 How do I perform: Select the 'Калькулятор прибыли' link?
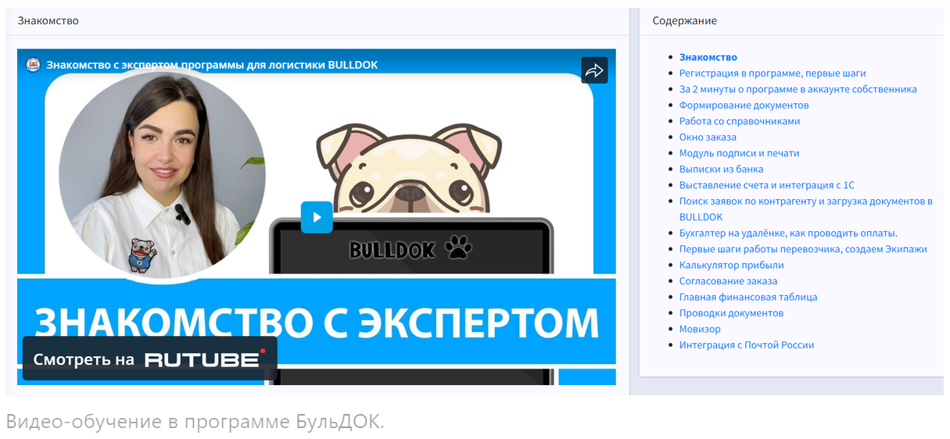pos(731,266)
